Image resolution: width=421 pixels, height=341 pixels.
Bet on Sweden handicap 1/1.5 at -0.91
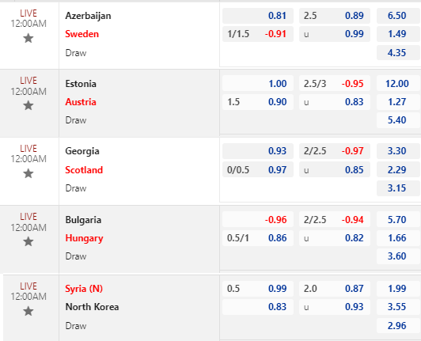point(258,34)
